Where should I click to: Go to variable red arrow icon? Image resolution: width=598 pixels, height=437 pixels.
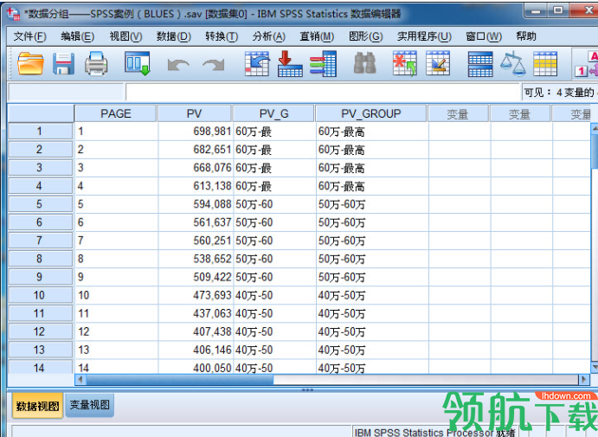point(289,64)
